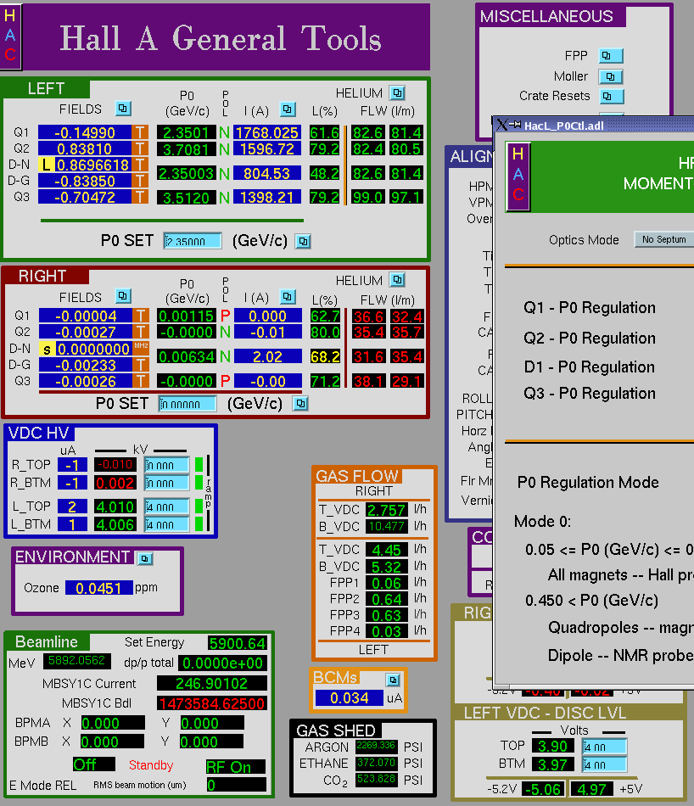Click LEFT VDC DISC TOP voltage 3.90
The height and width of the screenshot is (806, 694).
pyautogui.click(x=552, y=747)
